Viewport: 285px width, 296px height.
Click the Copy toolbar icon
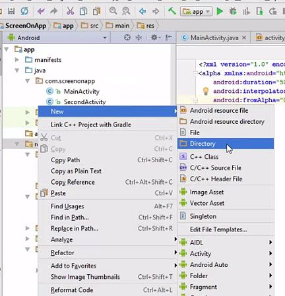[83, 11]
